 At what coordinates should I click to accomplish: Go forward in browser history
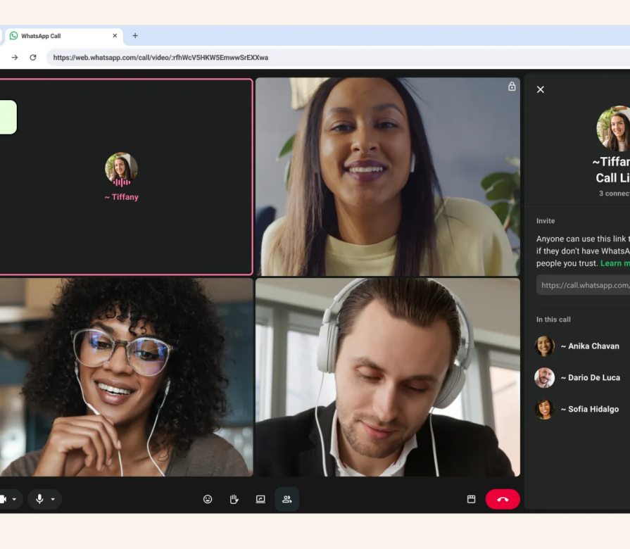pyautogui.click(x=15, y=58)
